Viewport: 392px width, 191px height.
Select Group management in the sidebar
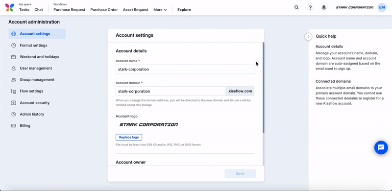coord(37,80)
